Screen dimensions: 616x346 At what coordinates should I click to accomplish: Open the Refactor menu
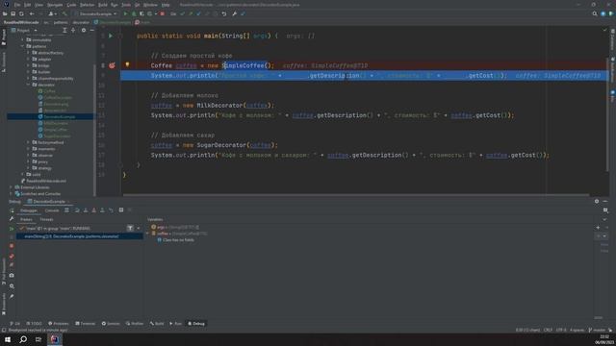point(87,5)
